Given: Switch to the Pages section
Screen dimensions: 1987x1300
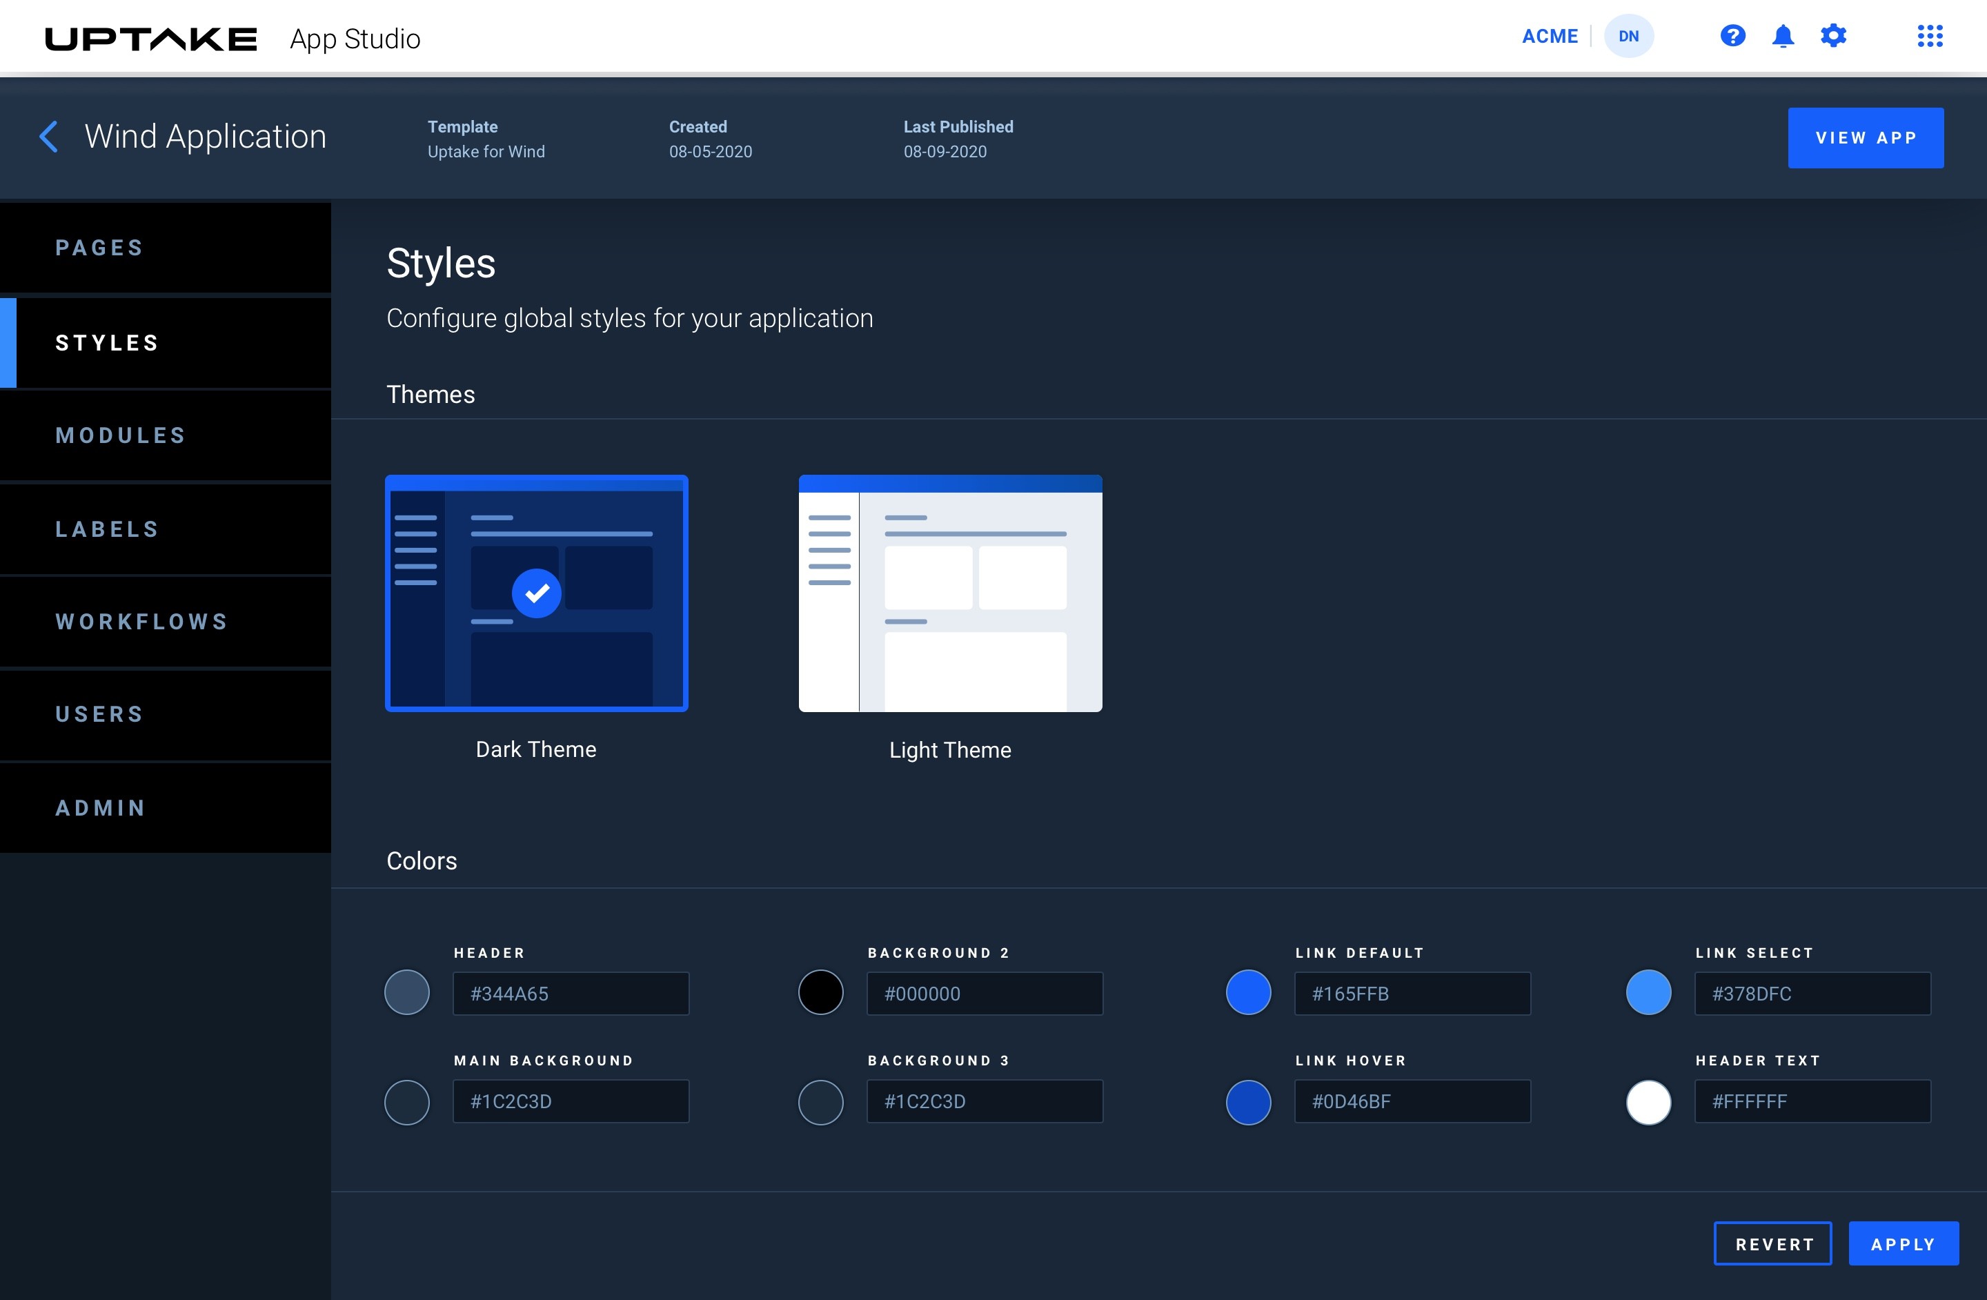Looking at the screenshot, I should 166,248.
